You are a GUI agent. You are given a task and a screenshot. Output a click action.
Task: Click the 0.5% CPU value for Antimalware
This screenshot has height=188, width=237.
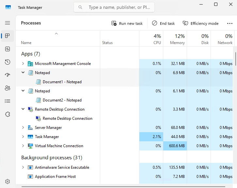click(157, 167)
